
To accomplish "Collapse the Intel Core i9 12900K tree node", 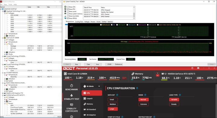I will [x=3, y=38].
